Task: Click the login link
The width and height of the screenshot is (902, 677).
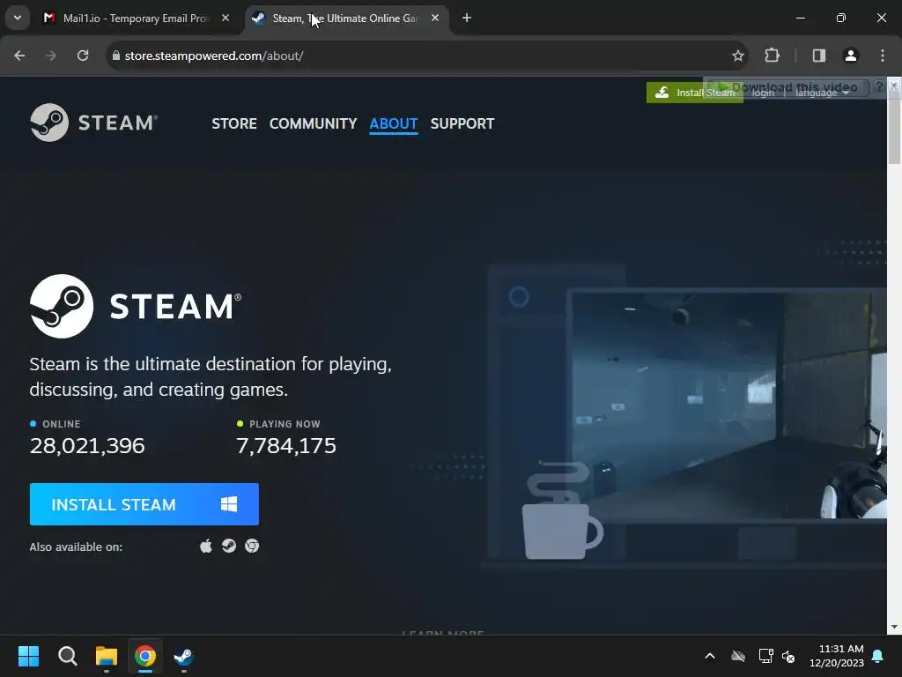Action: coord(763,93)
